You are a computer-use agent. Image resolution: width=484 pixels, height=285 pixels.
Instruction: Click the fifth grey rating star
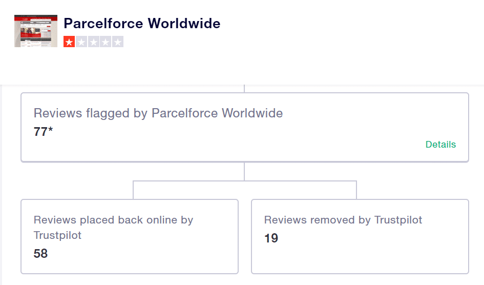[118, 42]
